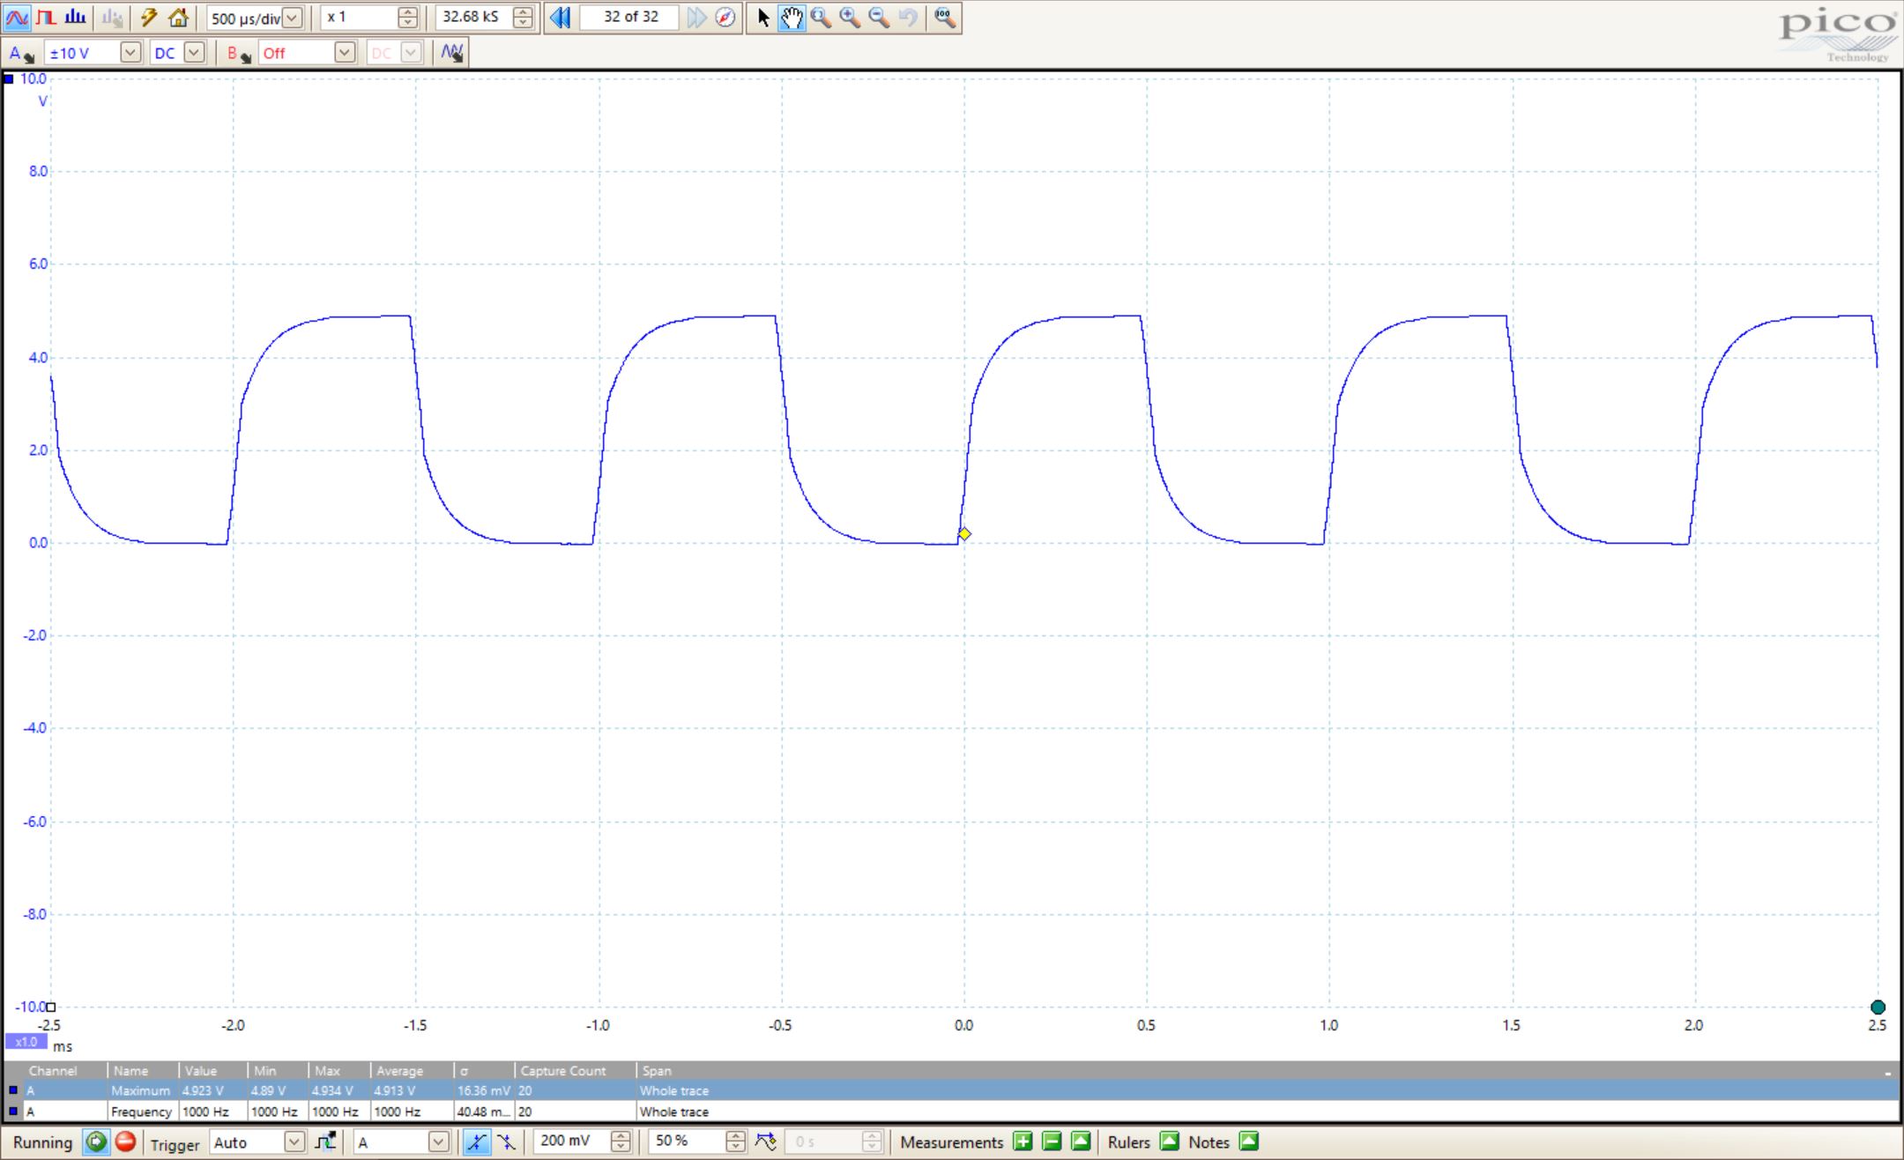Toggle rising edge trigger button
Viewport: 1904px width, 1160px height.
click(x=476, y=1142)
